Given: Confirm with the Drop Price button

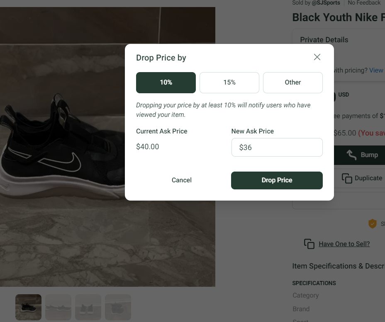Looking at the screenshot, I should coord(277,180).
